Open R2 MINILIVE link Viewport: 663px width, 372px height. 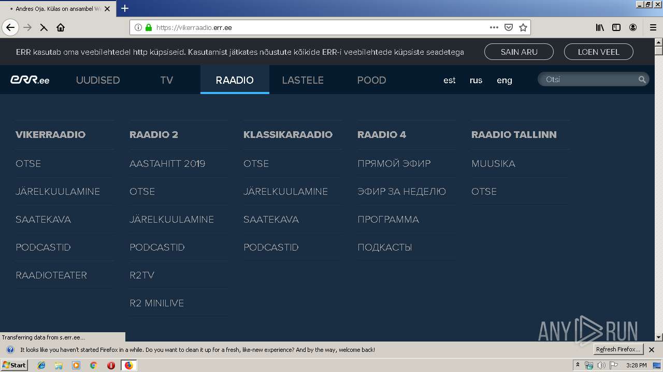pyautogui.click(x=156, y=303)
